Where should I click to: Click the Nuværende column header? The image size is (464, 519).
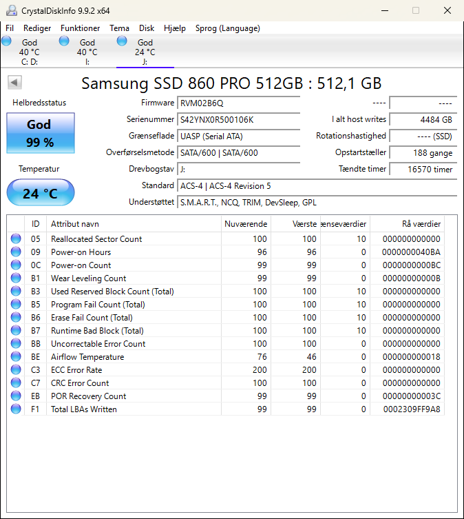pos(246,224)
